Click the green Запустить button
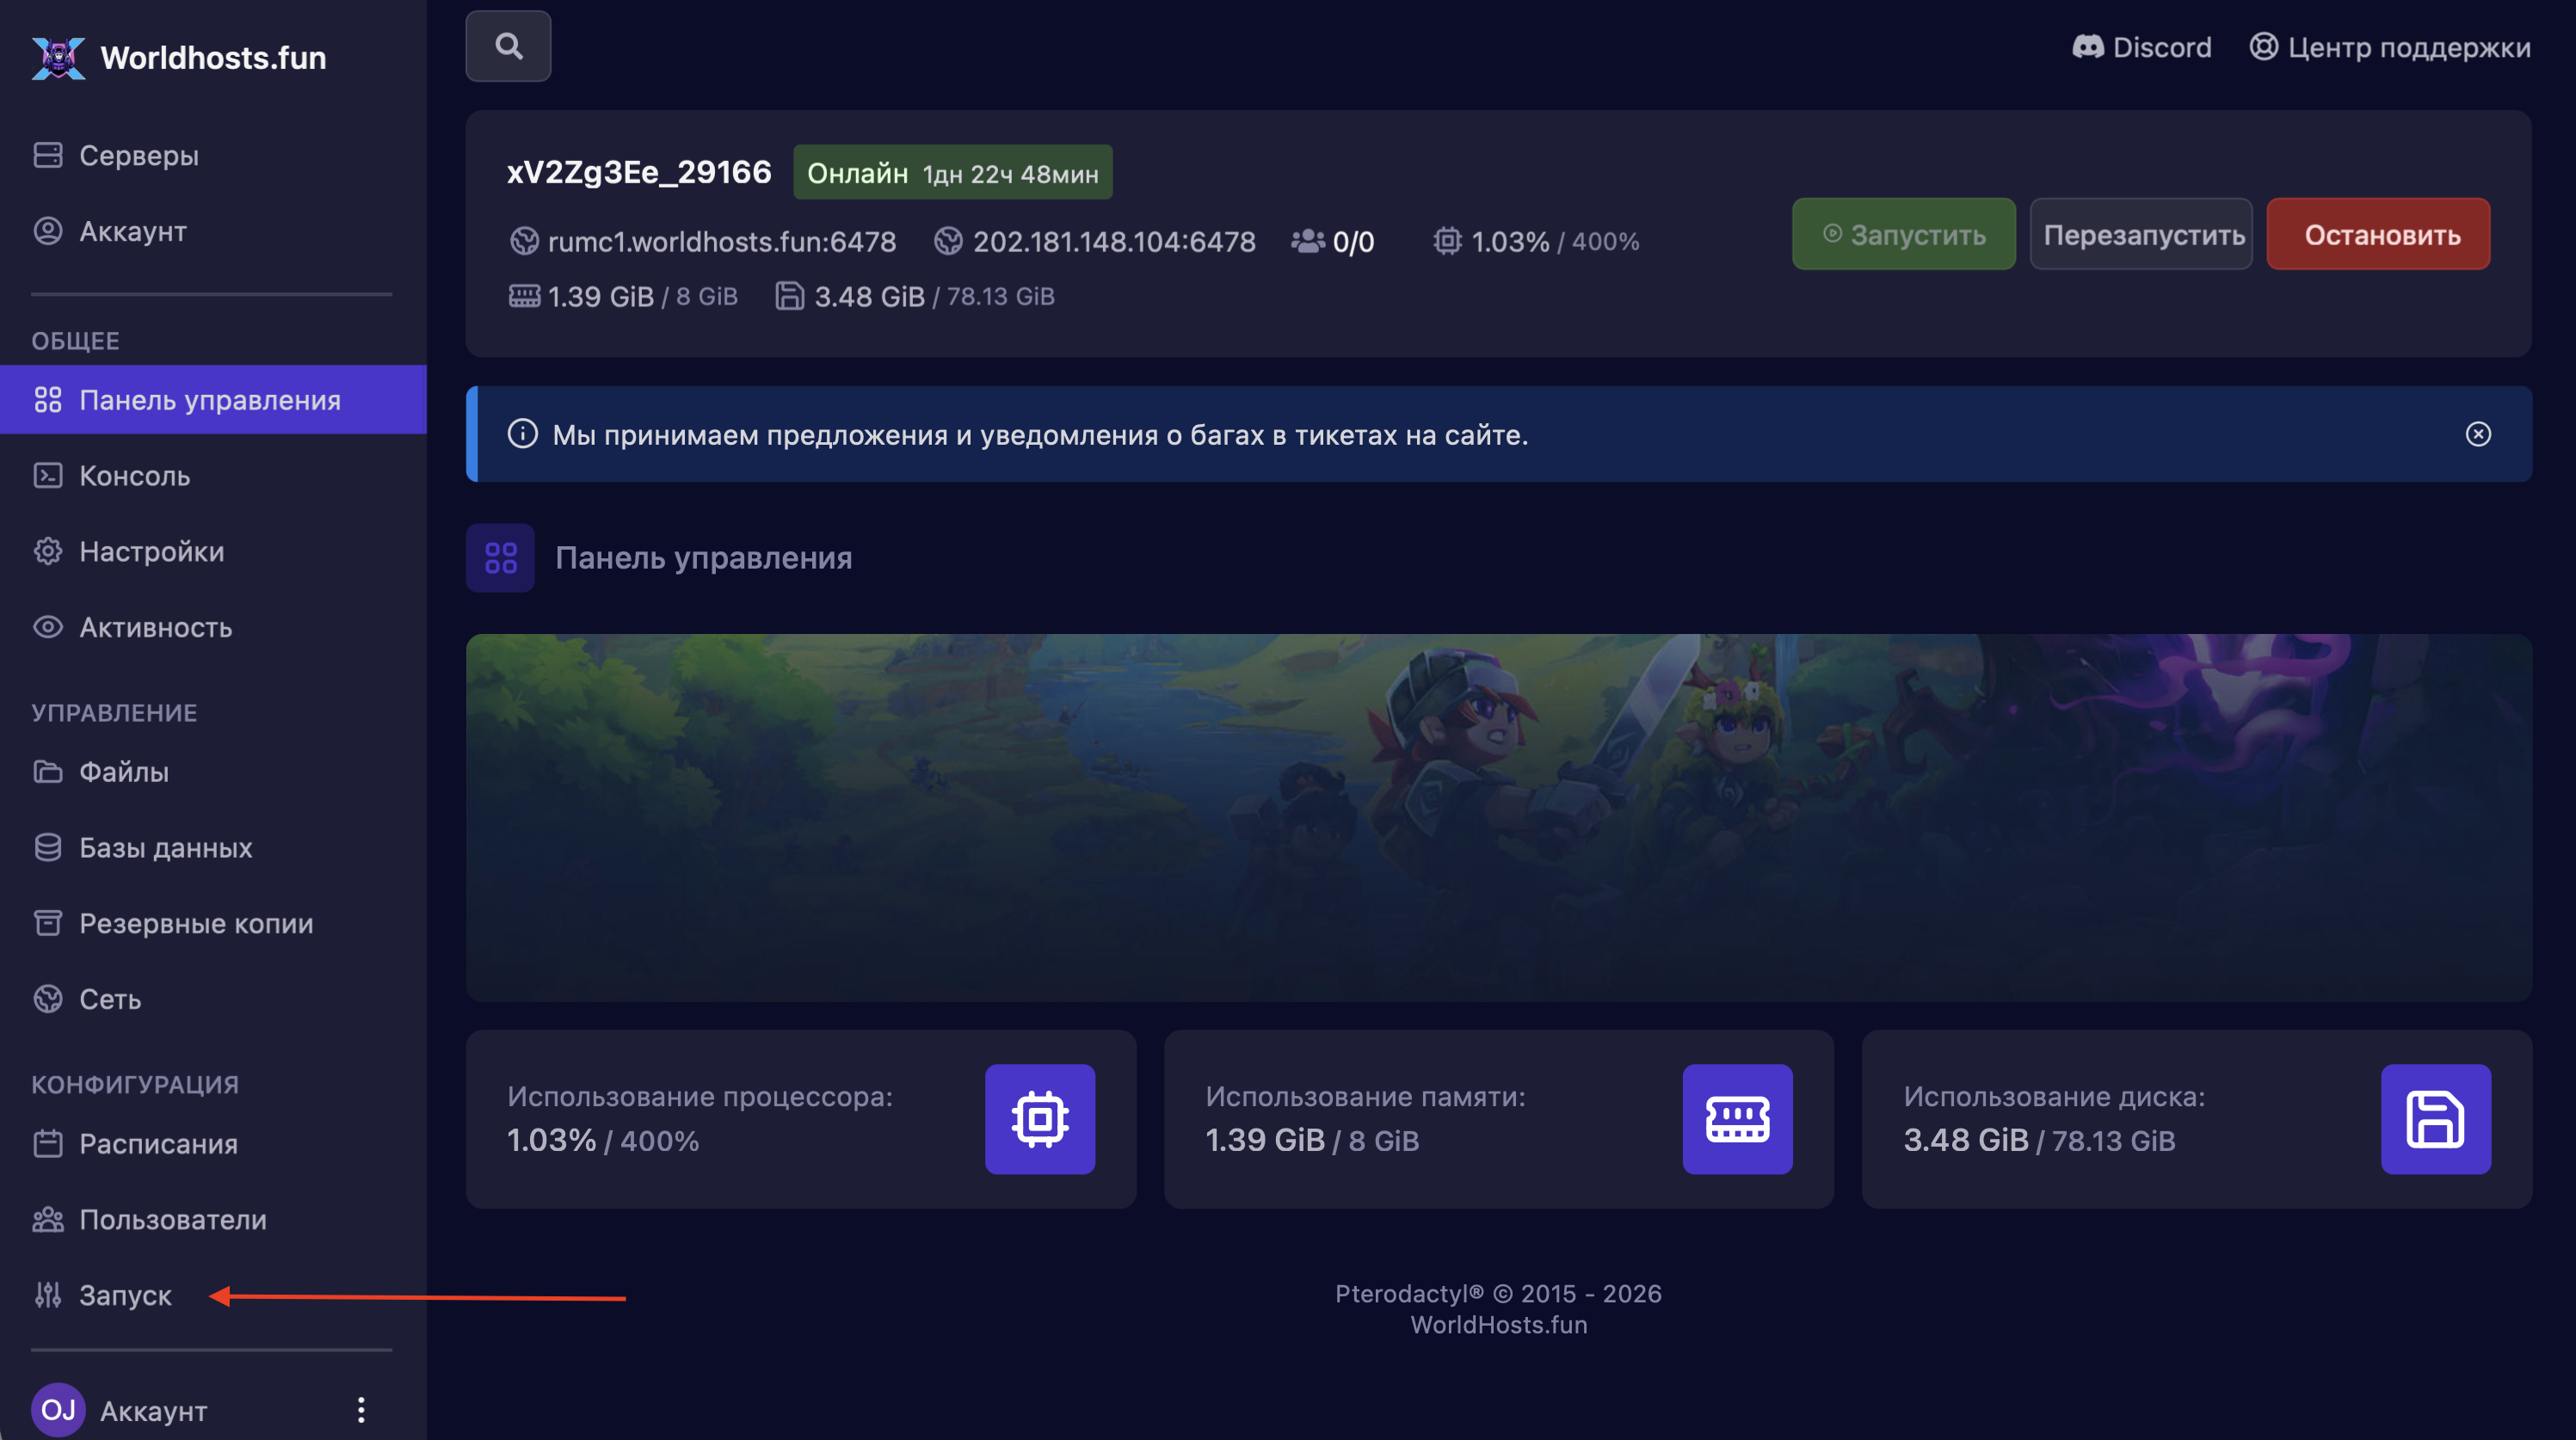2576x1440 pixels. coord(1903,234)
